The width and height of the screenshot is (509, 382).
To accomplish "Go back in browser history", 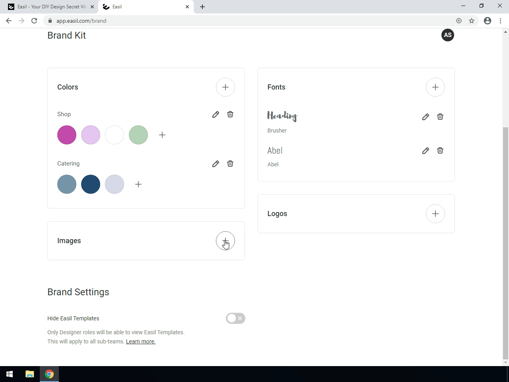I will [9, 21].
